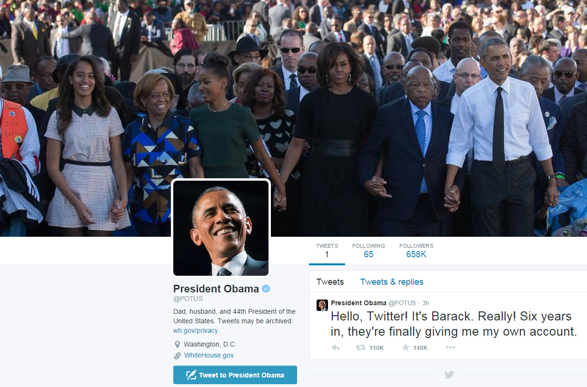The height and width of the screenshot is (387, 587).
Task: Click the blue verified badge next to President Obama
Action: (266, 289)
